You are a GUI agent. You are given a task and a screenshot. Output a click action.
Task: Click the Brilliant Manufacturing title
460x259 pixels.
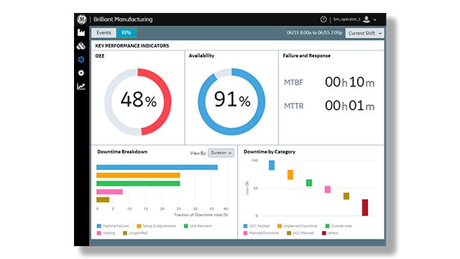point(123,19)
